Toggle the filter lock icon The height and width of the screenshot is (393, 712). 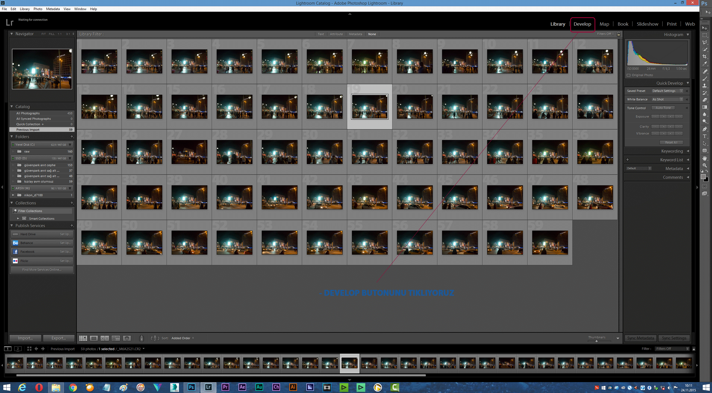(x=619, y=34)
